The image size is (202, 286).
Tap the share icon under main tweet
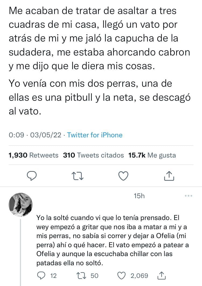click(169, 176)
